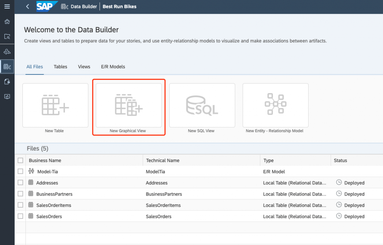Open the Addresses business name entry

tap(47, 183)
